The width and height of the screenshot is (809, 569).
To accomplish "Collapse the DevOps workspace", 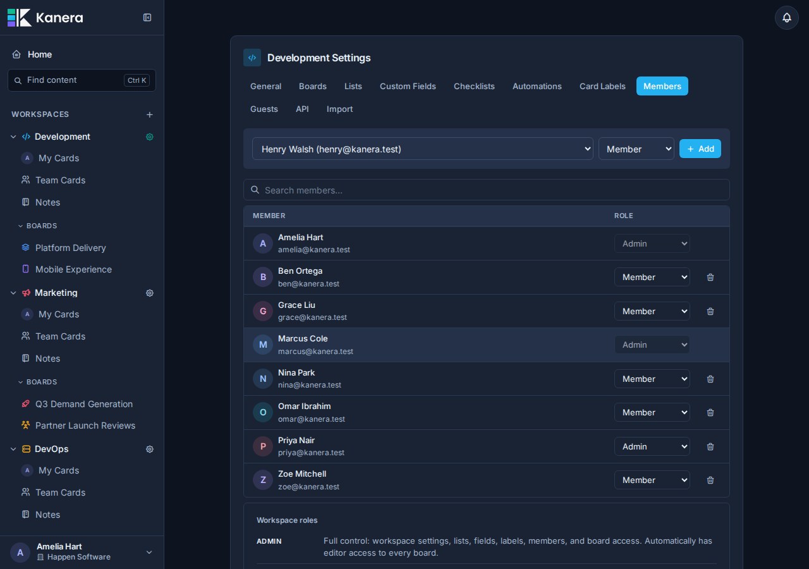I will [x=13, y=449].
